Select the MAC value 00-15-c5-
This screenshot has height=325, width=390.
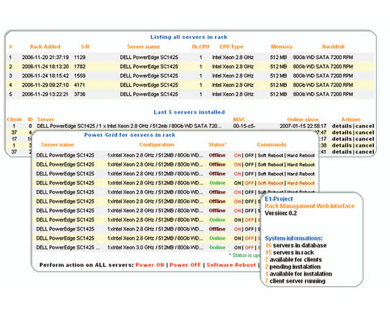point(244,126)
